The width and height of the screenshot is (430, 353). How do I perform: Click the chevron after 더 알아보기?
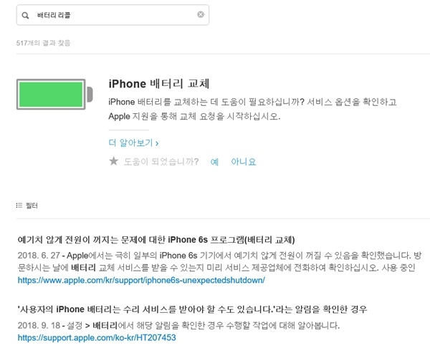(x=157, y=143)
